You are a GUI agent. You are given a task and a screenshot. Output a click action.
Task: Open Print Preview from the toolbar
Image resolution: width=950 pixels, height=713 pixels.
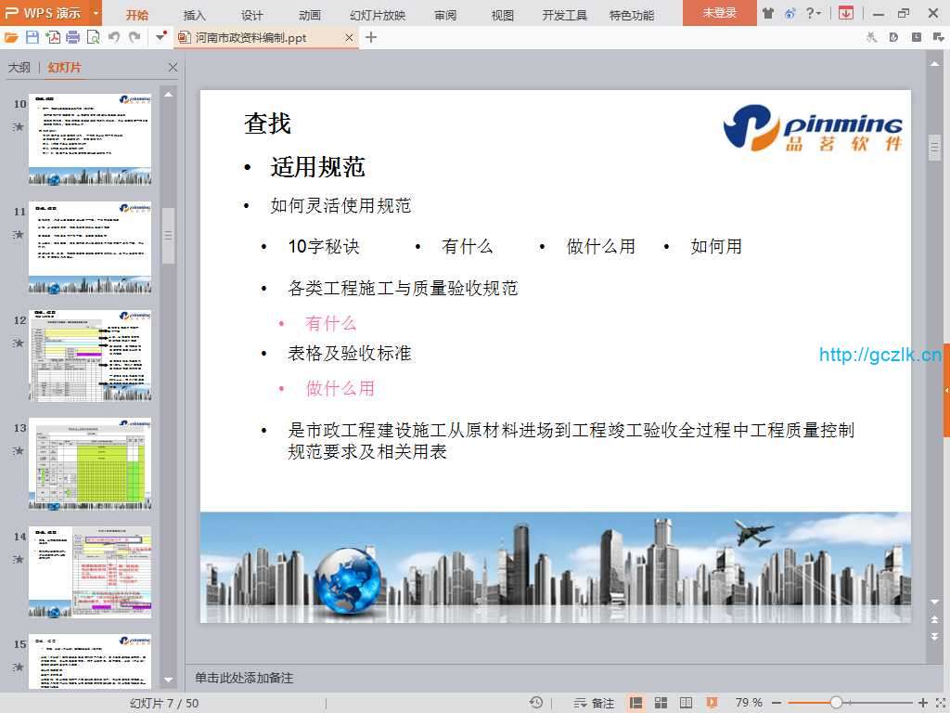(x=93, y=37)
